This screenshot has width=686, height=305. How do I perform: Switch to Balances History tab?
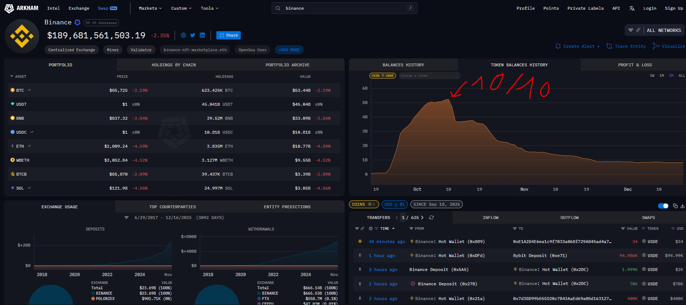point(403,65)
